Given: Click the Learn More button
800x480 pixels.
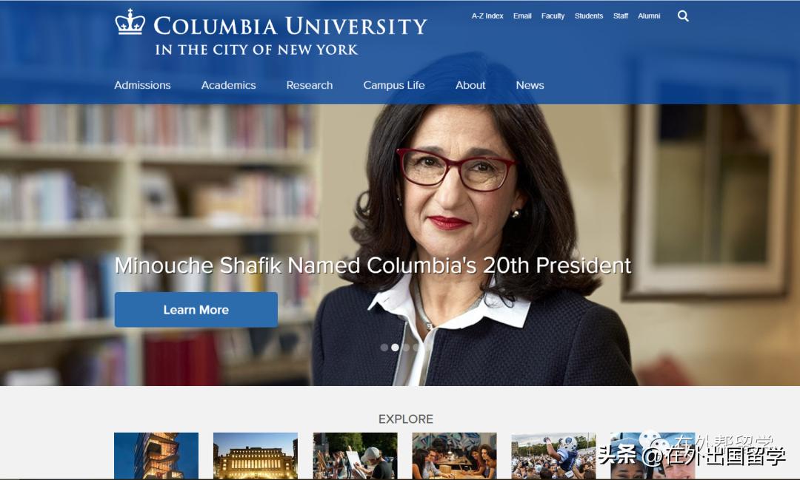Looking at the screenshot, I should point(196,310).
